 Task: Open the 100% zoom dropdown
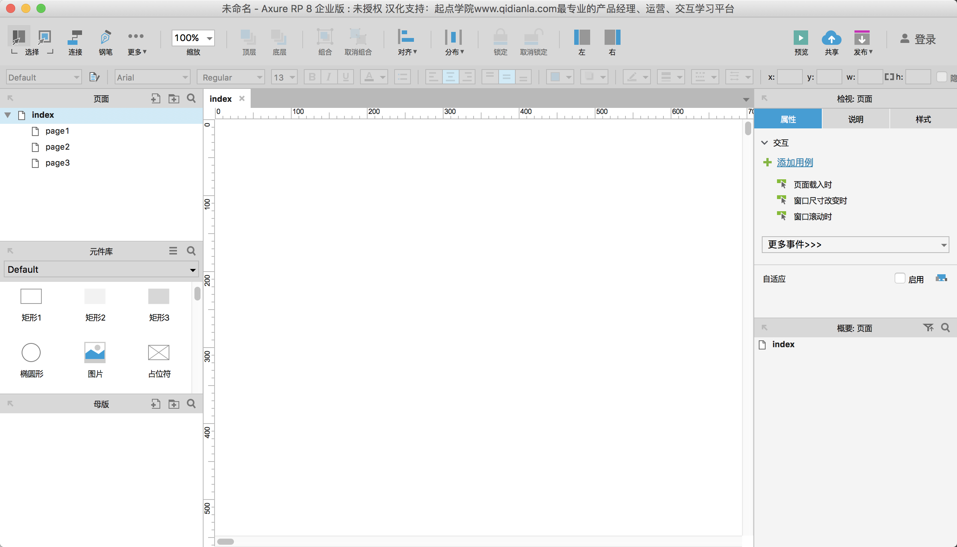(209, 38)
